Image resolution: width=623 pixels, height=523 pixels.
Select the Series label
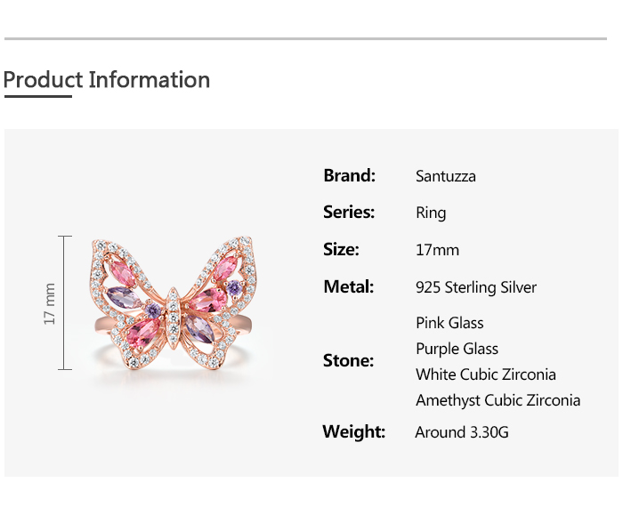349,213
